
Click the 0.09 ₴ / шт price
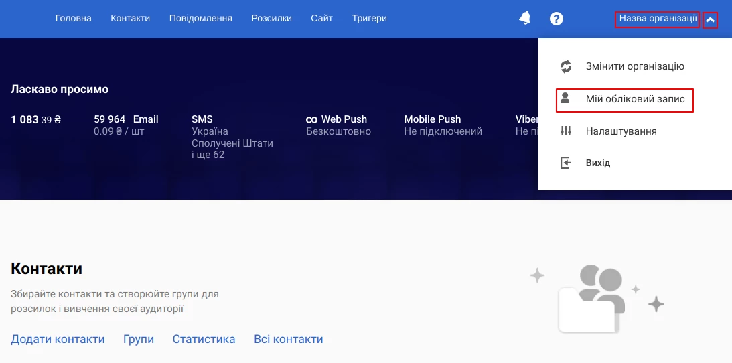coord(119,131)
